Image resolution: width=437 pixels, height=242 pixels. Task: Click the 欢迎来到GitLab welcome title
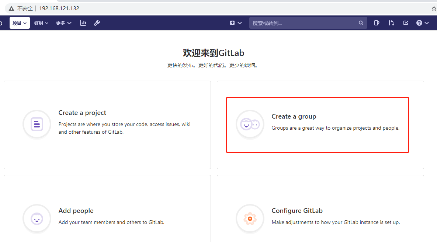[x=214, y=53]
